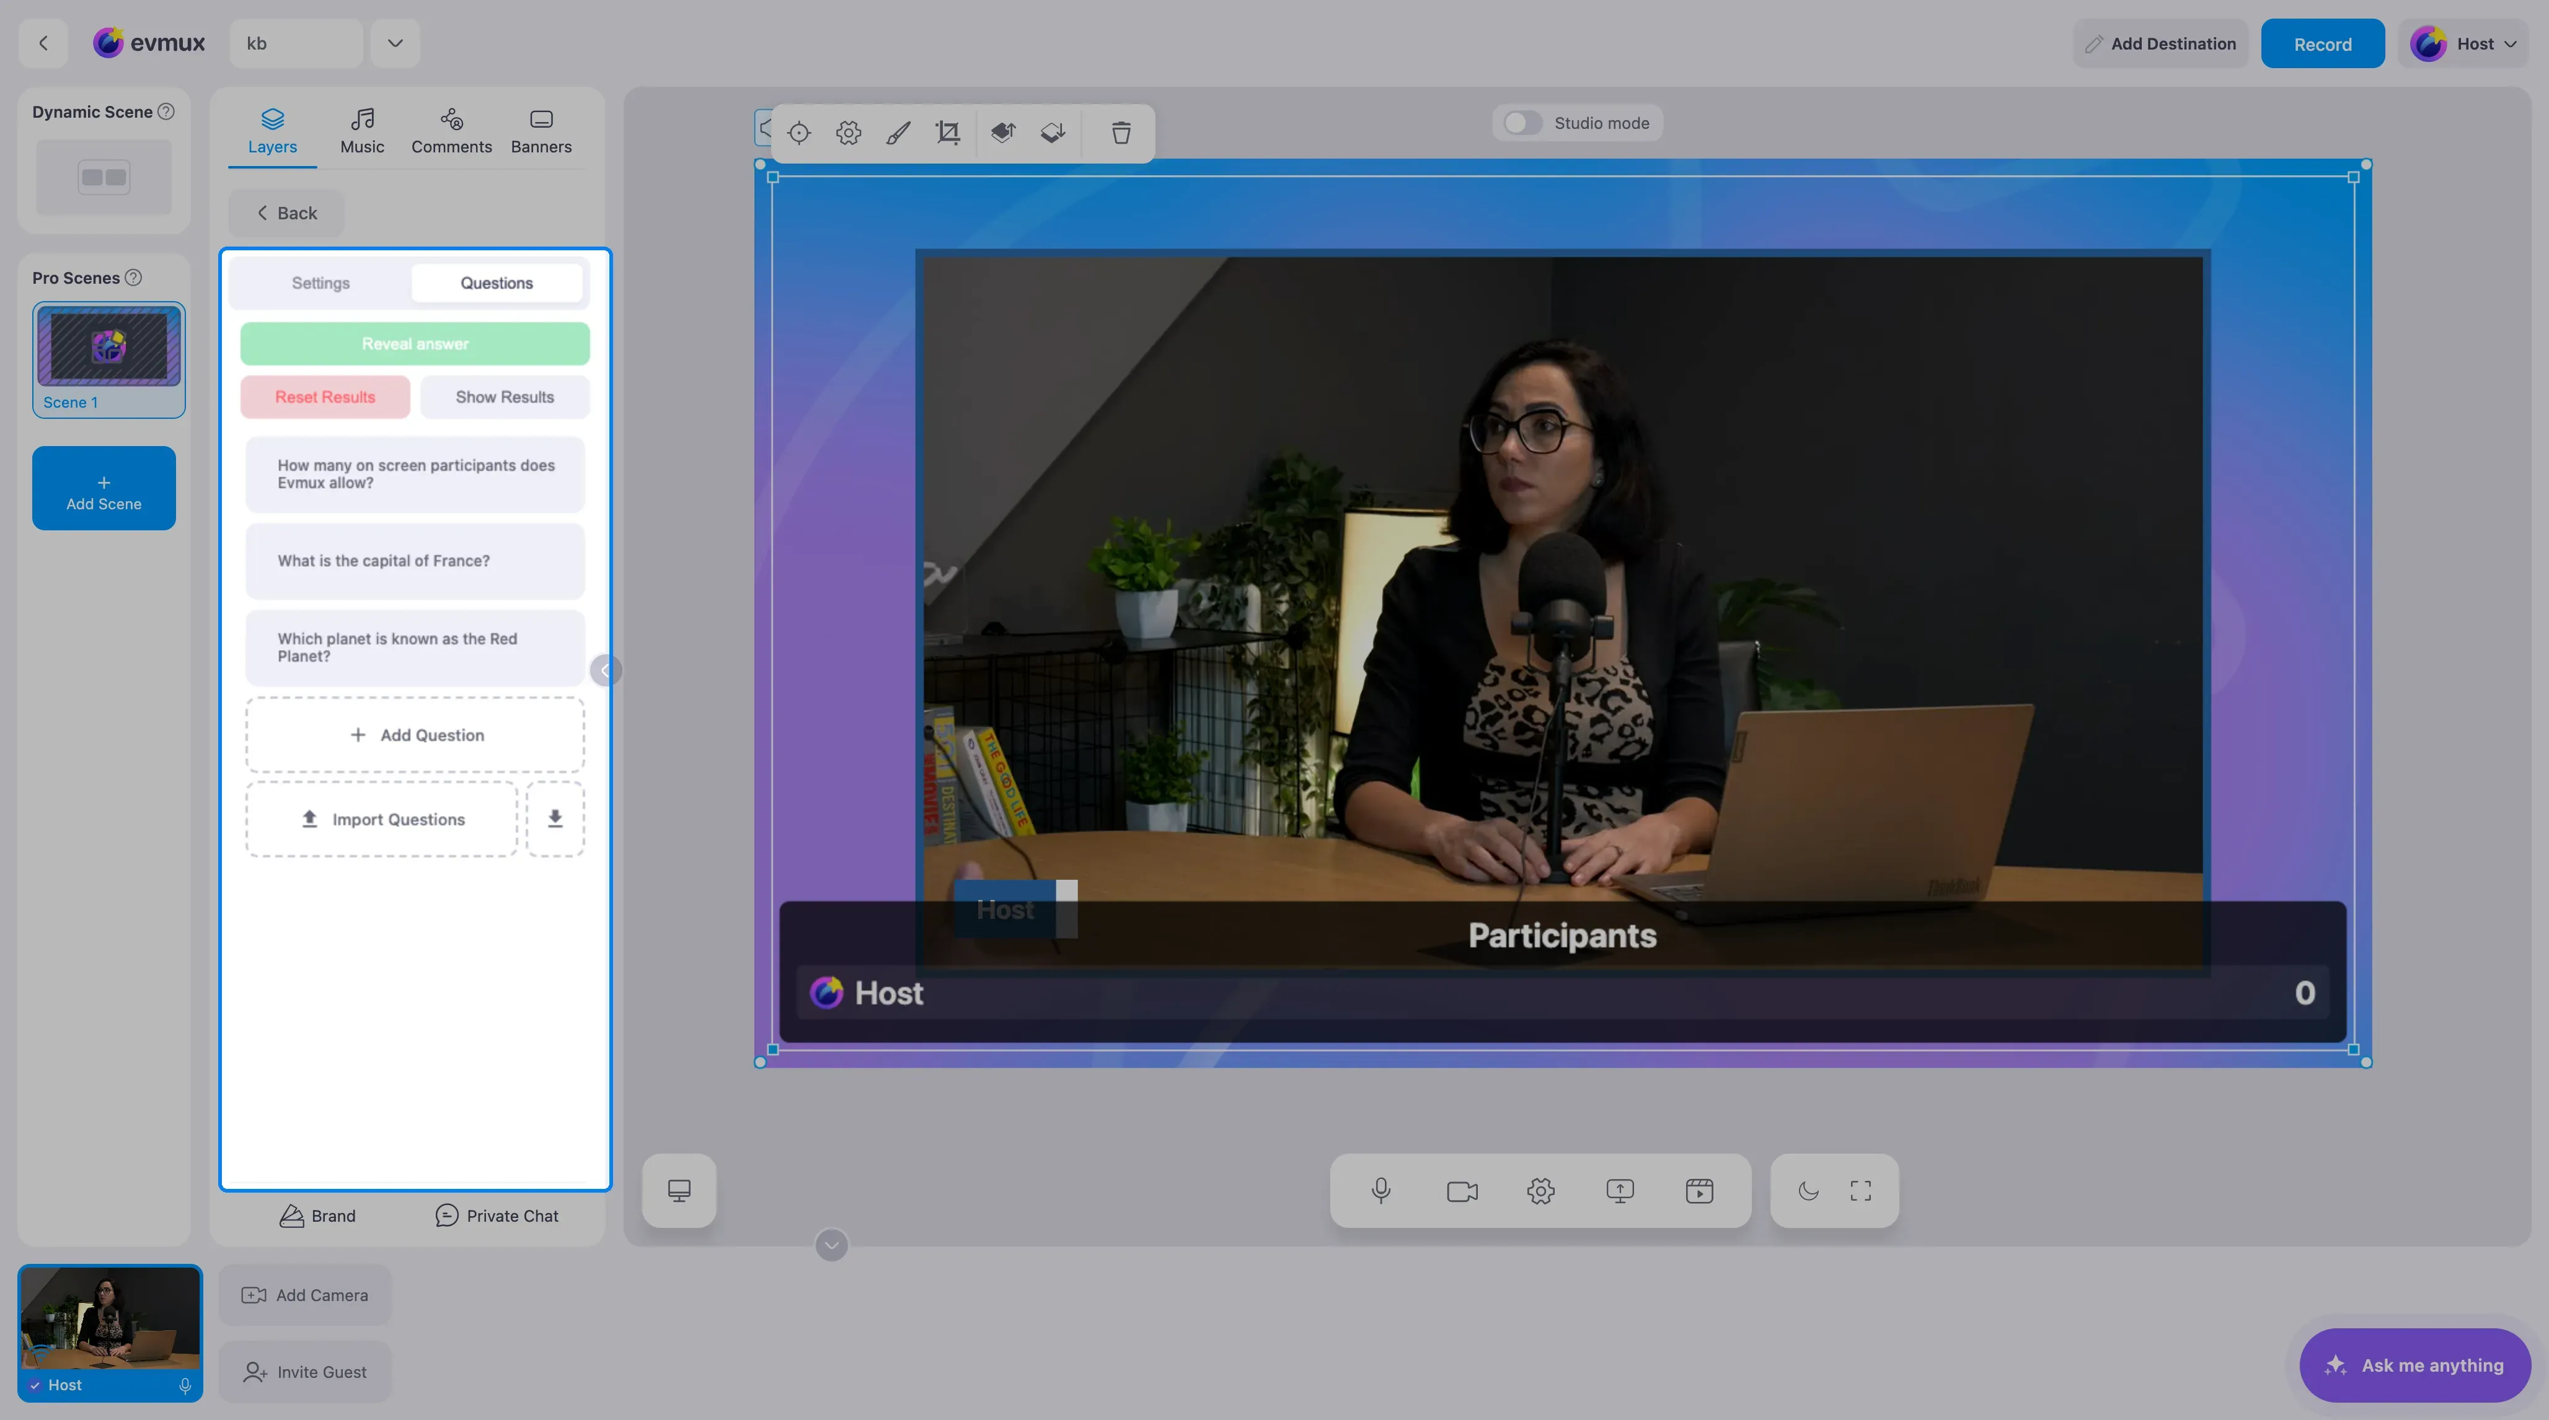This screenshot has height=1420, width=2549.
Task: Open the Banners tab
Action: click(541, 131)
